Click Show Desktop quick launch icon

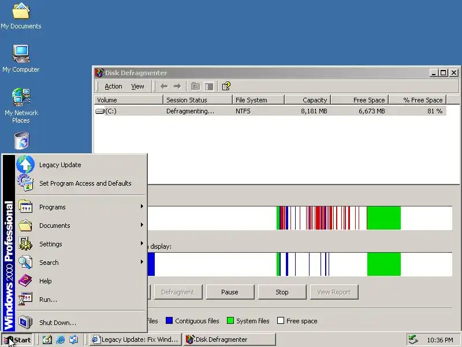coord(47,339)
